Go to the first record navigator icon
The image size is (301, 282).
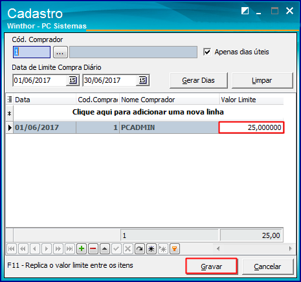12,249
